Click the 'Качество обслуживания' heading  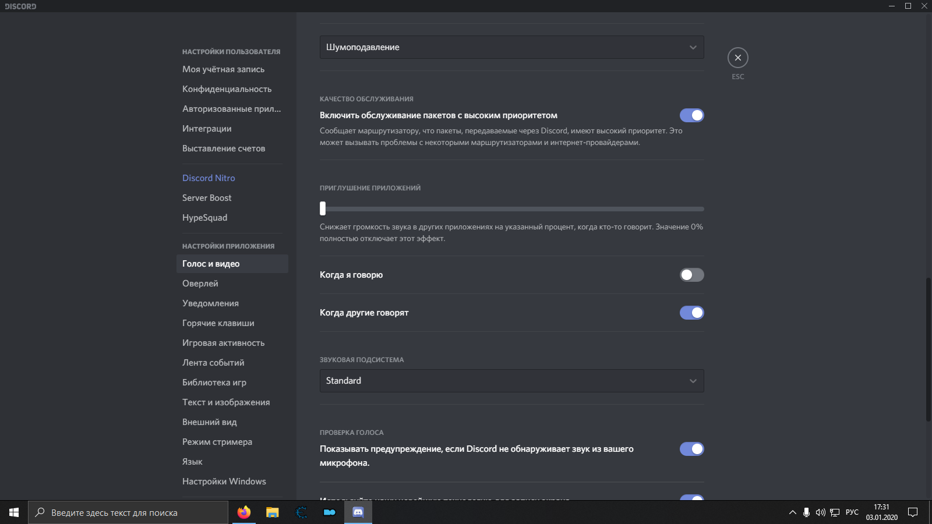click(x=366, y=99)
